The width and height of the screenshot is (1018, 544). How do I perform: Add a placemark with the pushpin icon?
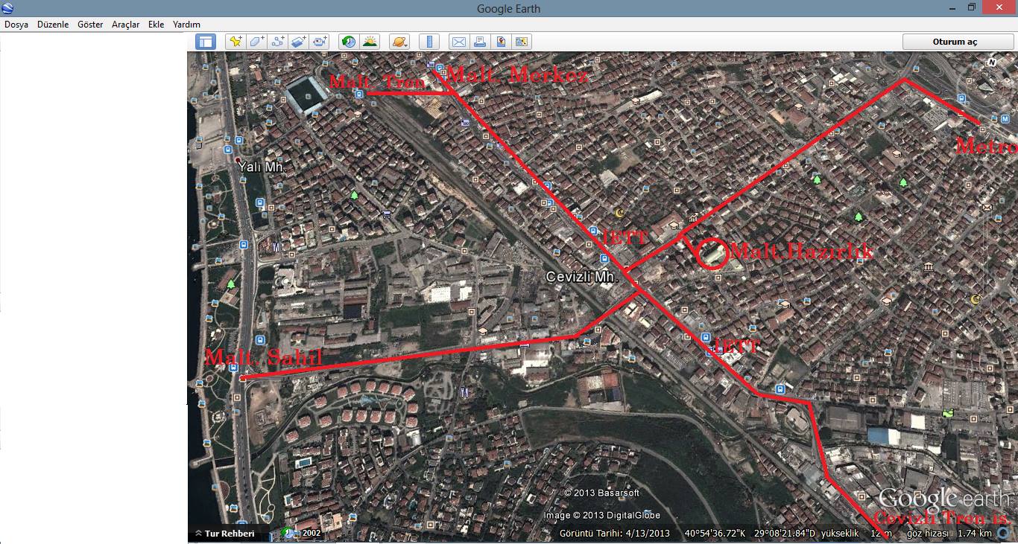(235, 42)
